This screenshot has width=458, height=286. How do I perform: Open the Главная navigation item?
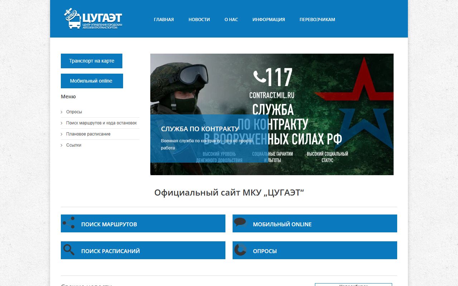[164, 20]
